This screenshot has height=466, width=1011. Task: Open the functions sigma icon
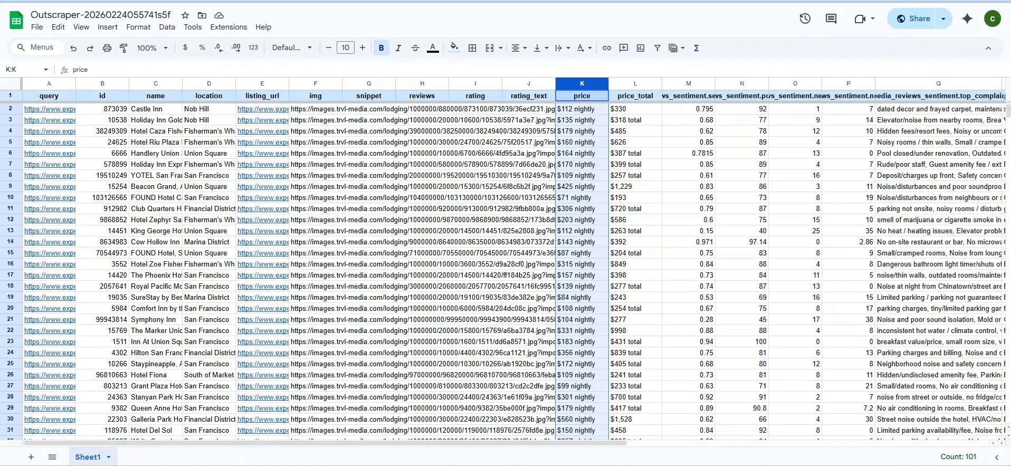click(x=696, y=48)
